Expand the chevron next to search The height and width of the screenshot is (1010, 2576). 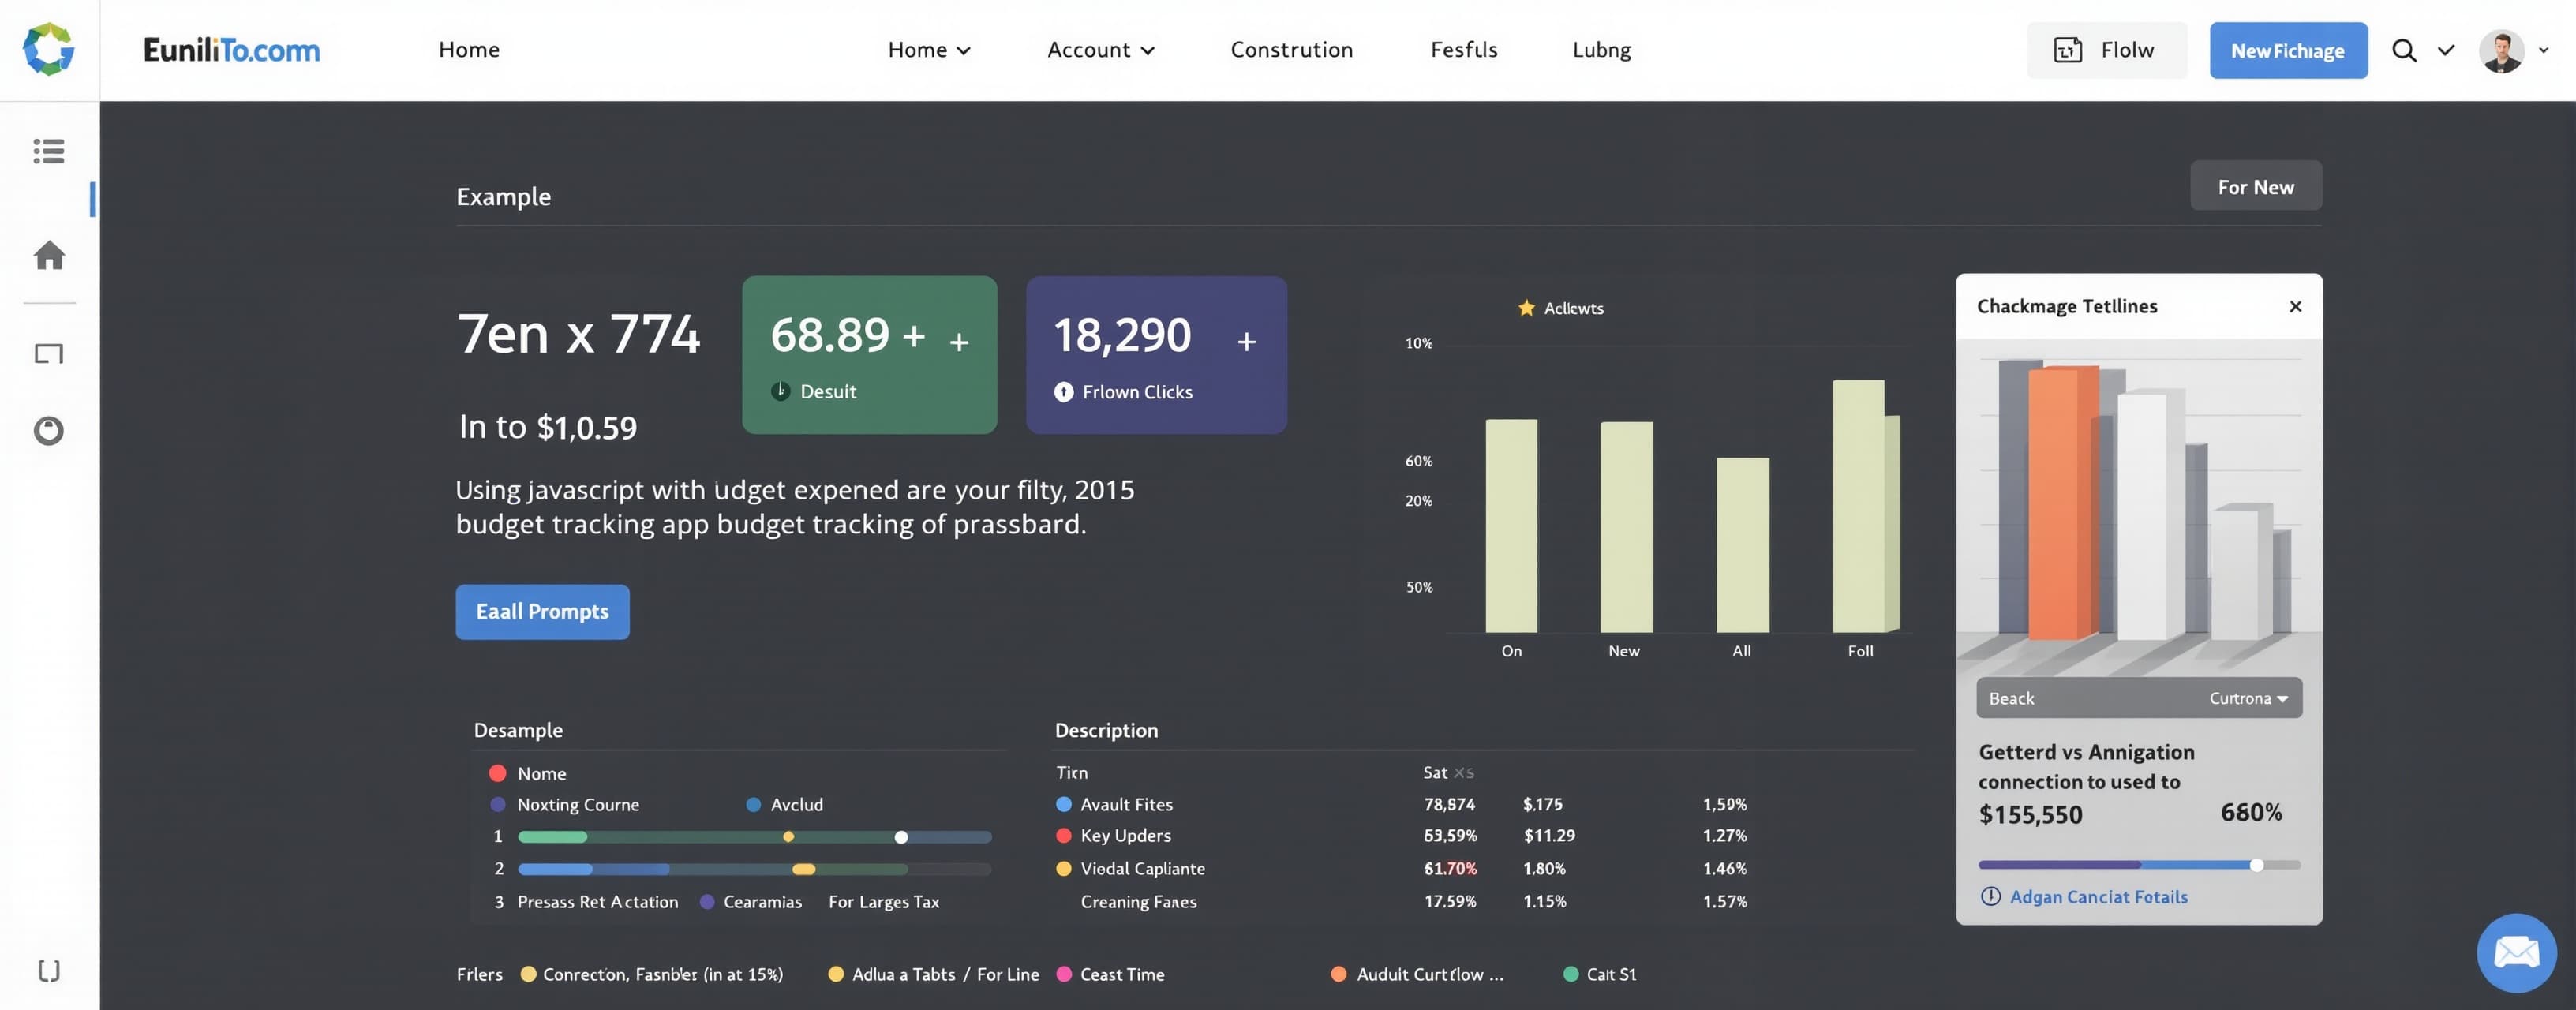tap(2445, 50)
